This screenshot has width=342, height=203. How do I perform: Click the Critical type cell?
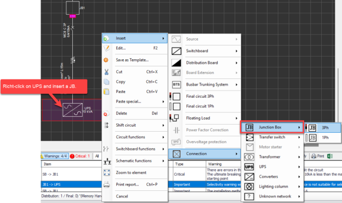[189, 174]
